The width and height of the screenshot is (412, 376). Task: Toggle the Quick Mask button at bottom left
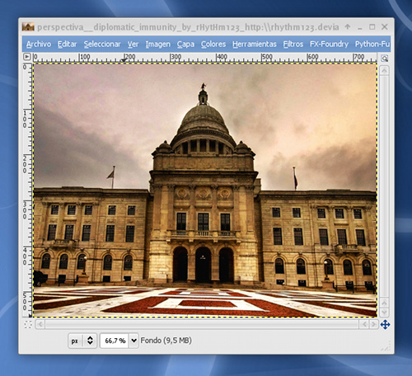pyautogui.click(x=28, y=325)
